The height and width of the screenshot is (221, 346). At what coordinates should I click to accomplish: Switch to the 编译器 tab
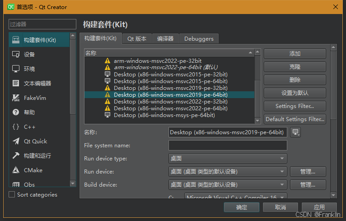(x=165, y=39)
